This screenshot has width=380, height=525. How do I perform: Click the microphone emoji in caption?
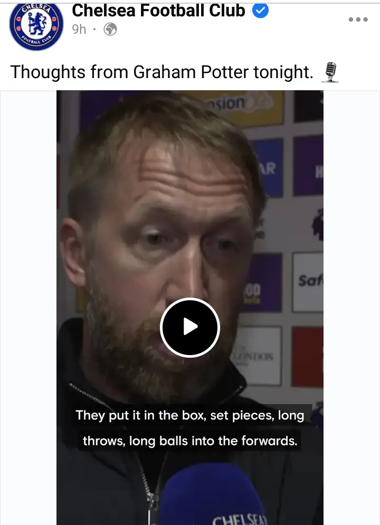coord(330,72)
